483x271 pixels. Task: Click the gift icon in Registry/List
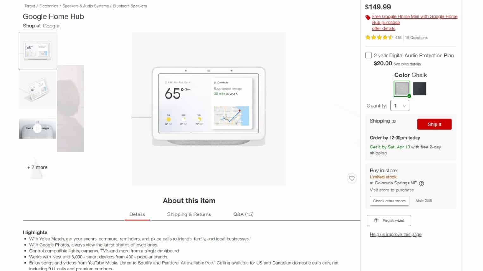[376, 220]
